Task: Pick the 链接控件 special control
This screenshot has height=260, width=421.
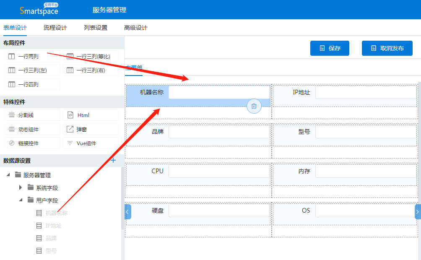Action: [x=32, y=143]
